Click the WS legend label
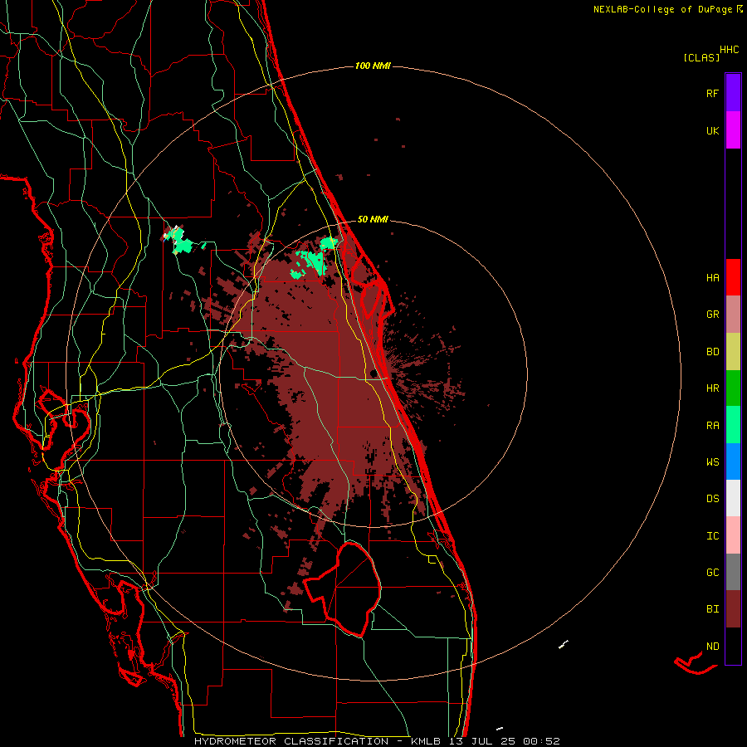This screenshot has width=747, height=747. pyautogui.click(x=712, y=461)
